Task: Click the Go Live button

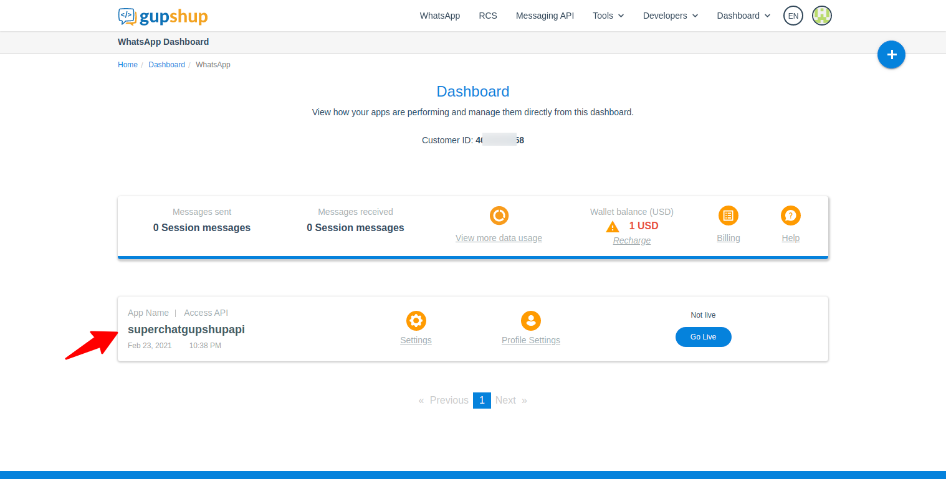Action: pos(704,337)
